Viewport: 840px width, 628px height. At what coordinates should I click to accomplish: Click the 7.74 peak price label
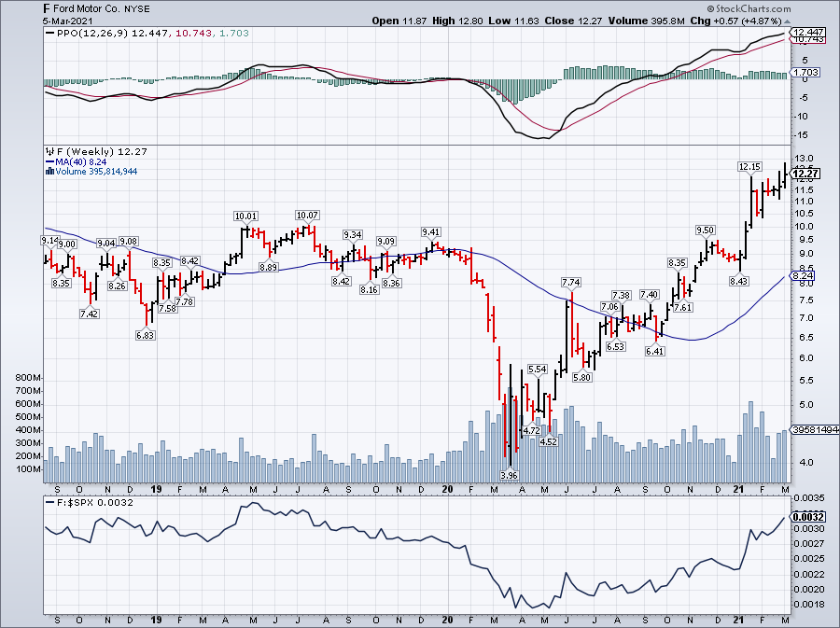coord(571,282)
